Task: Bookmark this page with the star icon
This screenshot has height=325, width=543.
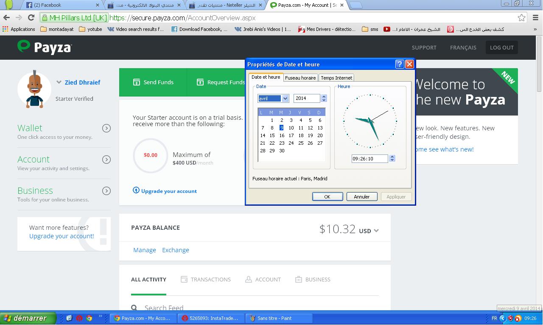Action: tap(522, 18)
